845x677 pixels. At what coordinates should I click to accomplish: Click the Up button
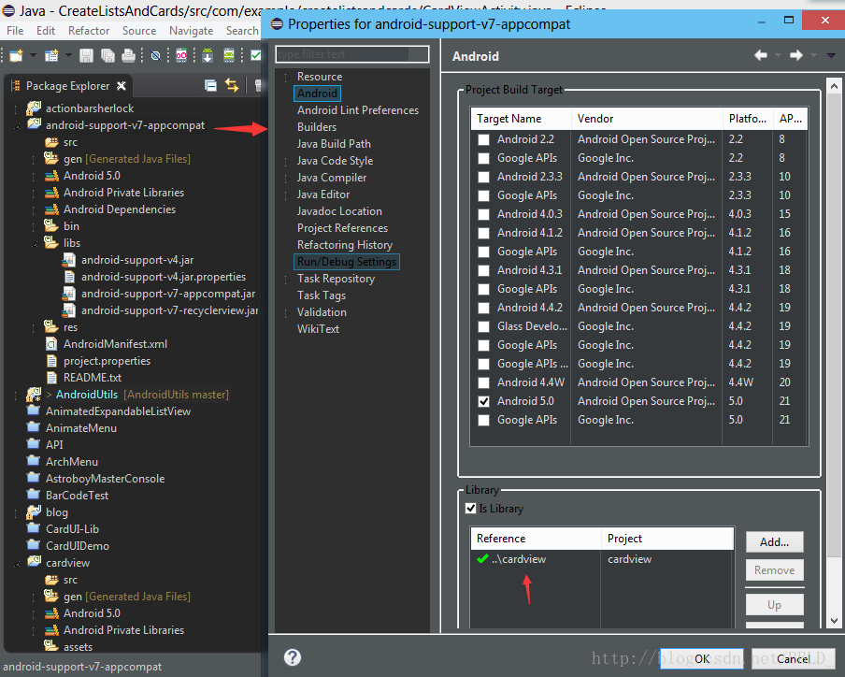click(x=774, y=605)
